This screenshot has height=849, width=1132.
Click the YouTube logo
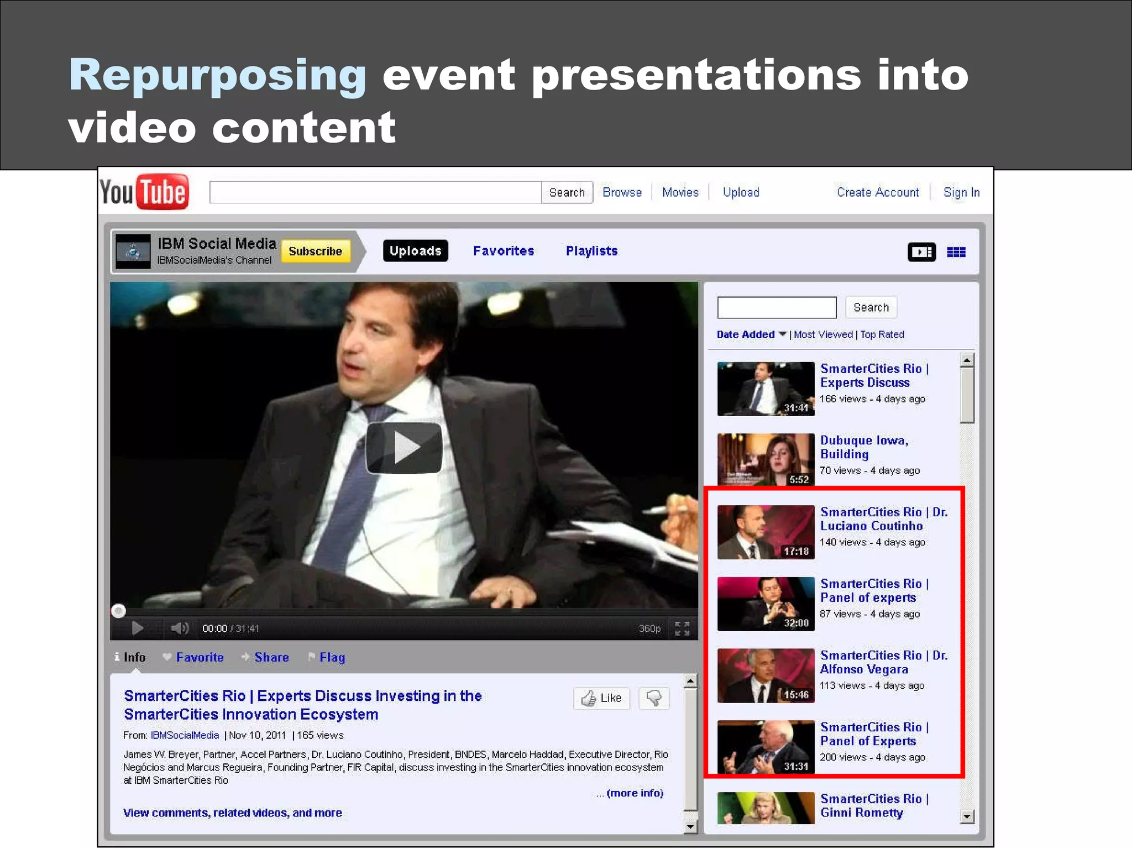pyautogui.click(x=144, y=192)
